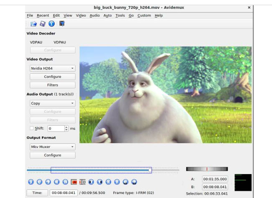
Task: Go to the last frame
Action: (117, 182)
